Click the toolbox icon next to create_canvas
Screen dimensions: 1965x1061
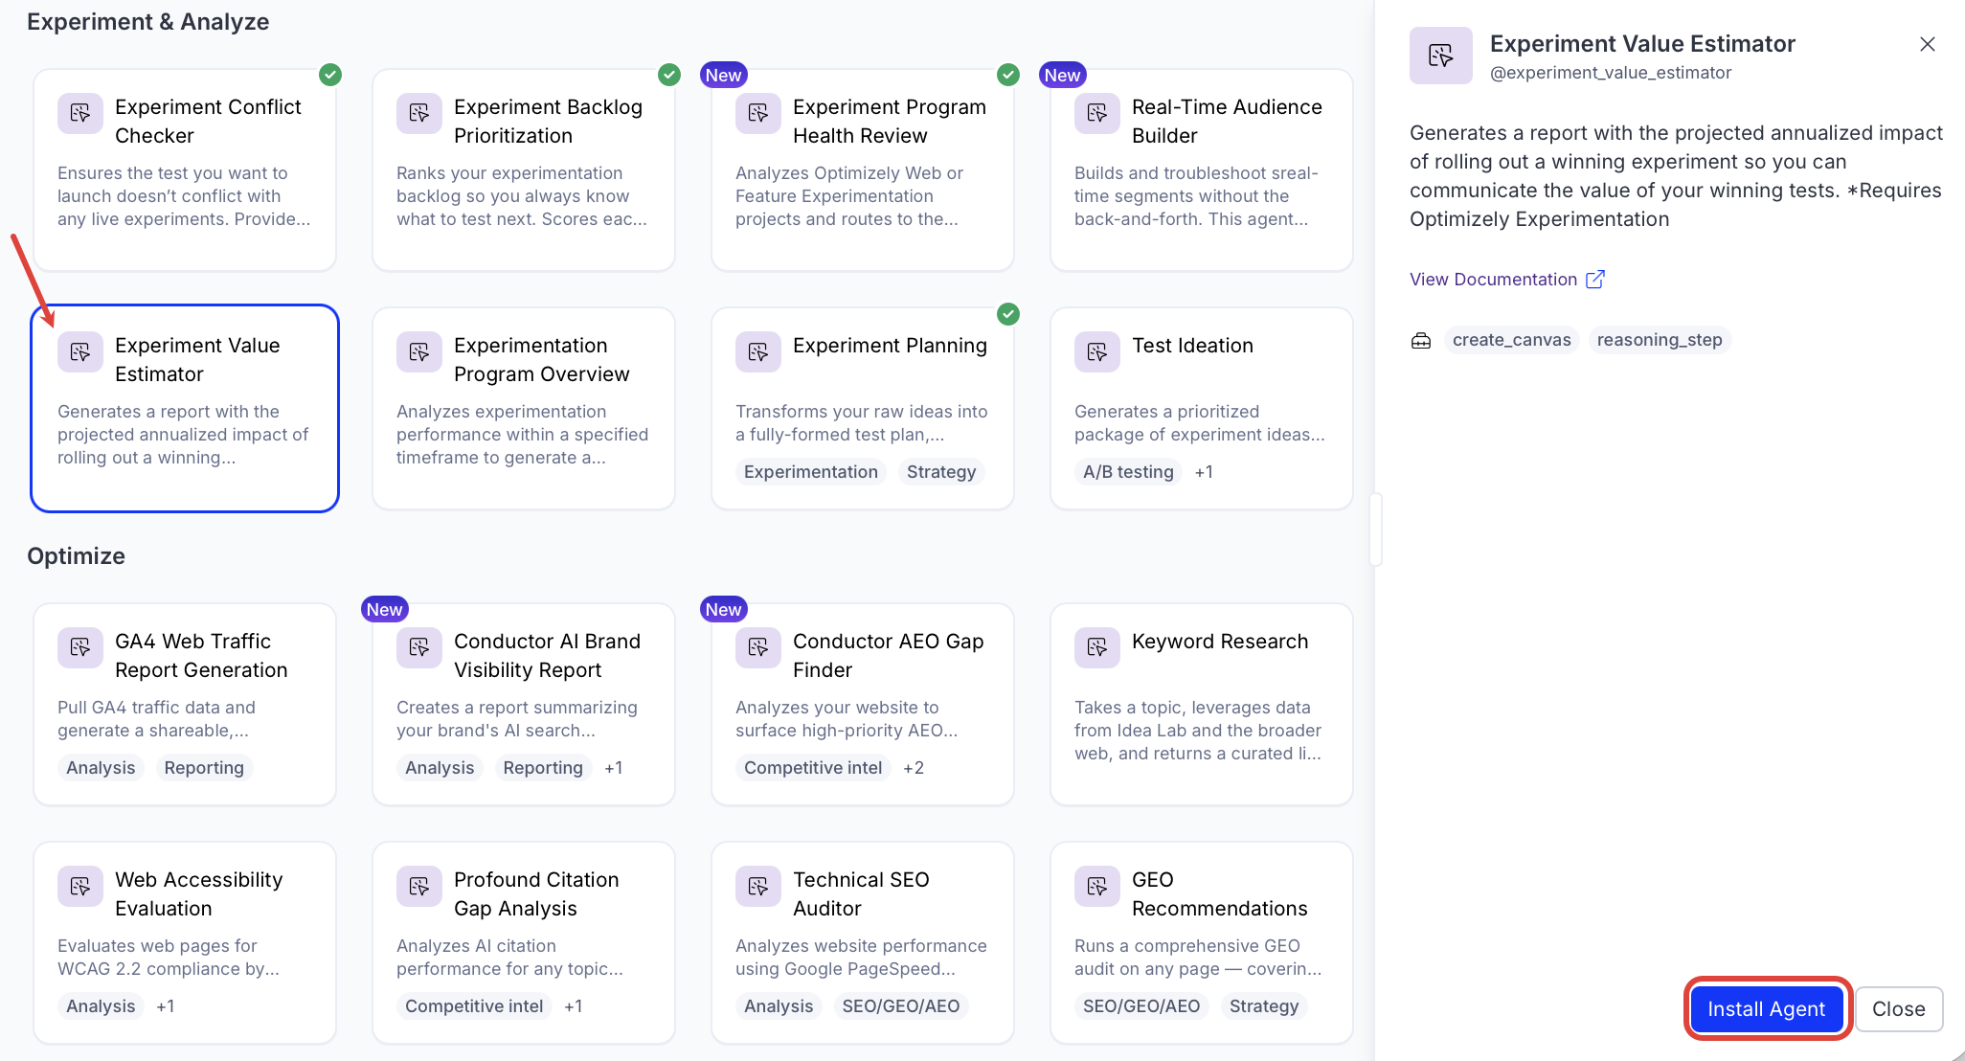(1421, 340)
